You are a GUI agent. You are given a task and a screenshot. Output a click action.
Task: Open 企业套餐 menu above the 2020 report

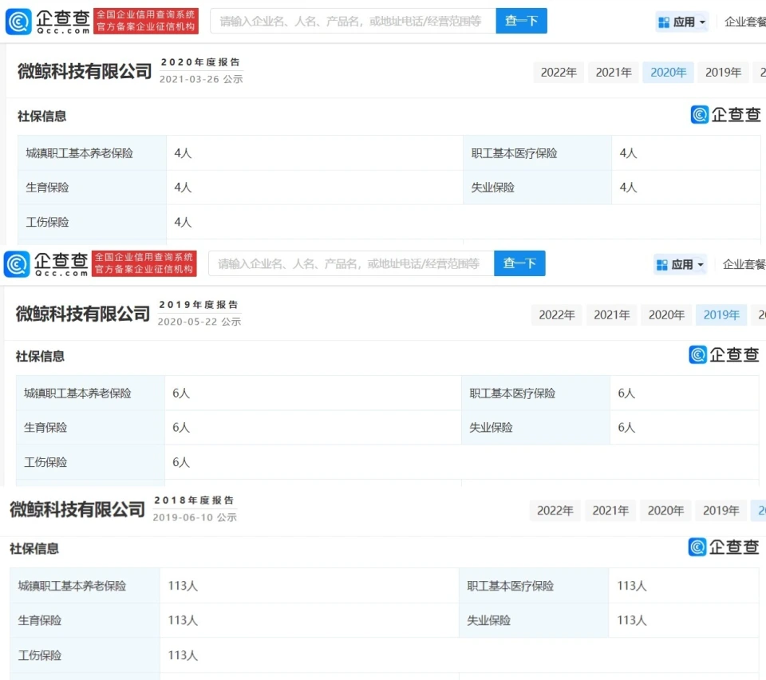tap(744, 22)
